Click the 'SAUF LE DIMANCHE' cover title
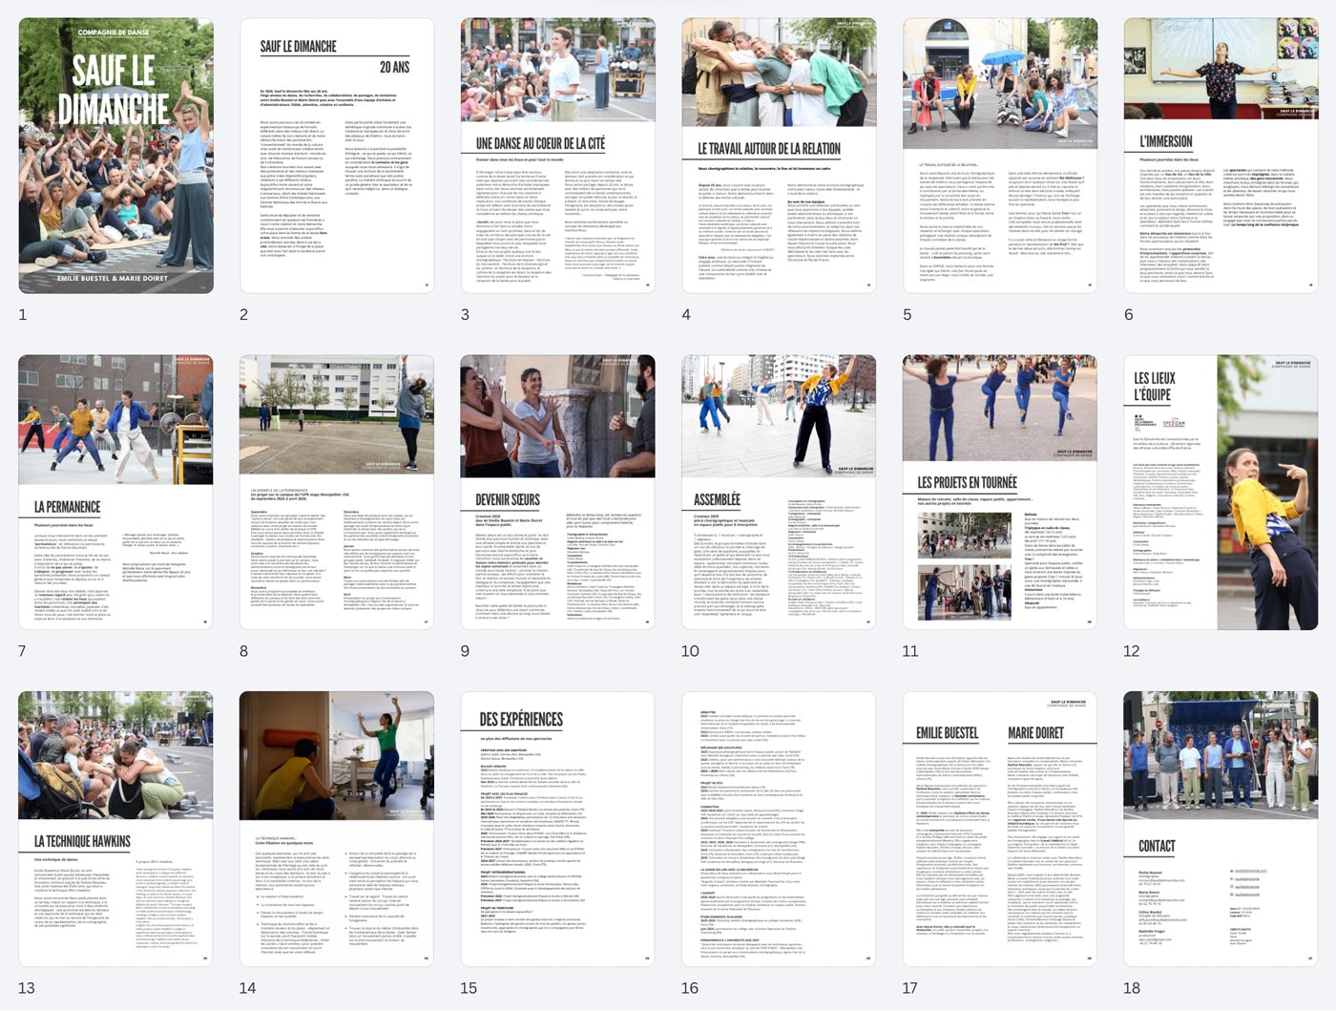The image size is (1336, 1011). 114,90
